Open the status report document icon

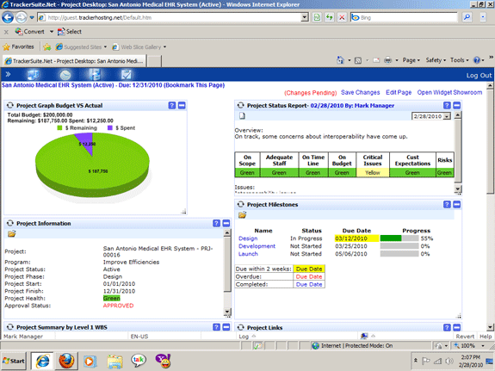pyautogui.click(x=242, y=116)
